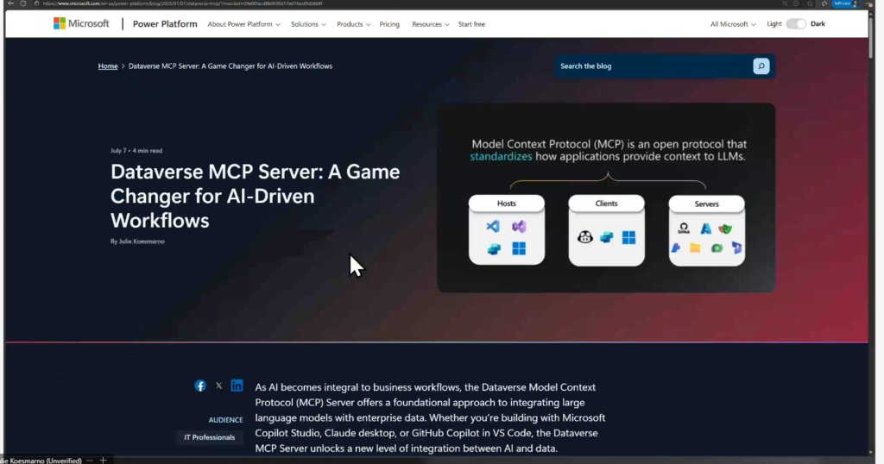Click the MCP hero diagram image
884x464 pixels.
[606, 198]
